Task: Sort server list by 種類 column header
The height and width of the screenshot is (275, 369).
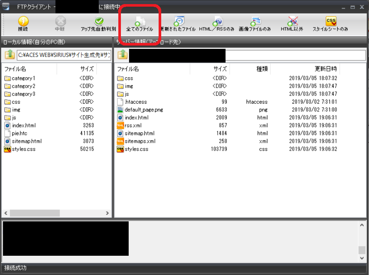Action: pyautogui.click(x=262, y=69)
